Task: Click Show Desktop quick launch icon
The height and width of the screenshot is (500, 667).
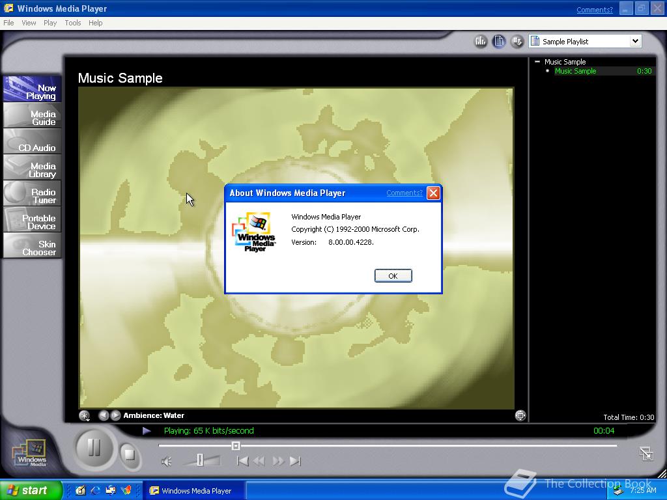Action: point(80,490)
